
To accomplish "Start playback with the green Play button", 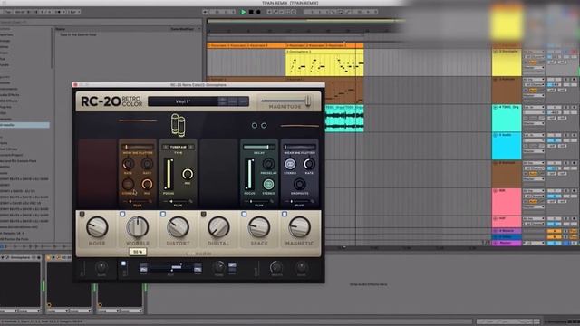I will coord(243,12).
